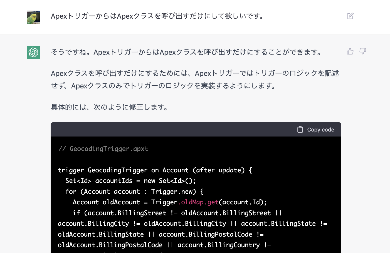This screenshot has height=253, width=390.
Task: Click the for (Account account : Trigger.new) line
Action: click(x=134, y=192)
